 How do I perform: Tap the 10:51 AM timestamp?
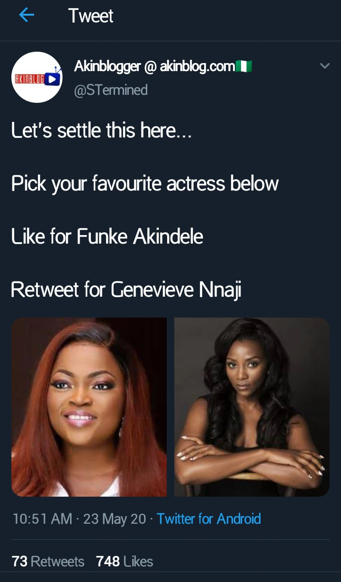point(43,518)
